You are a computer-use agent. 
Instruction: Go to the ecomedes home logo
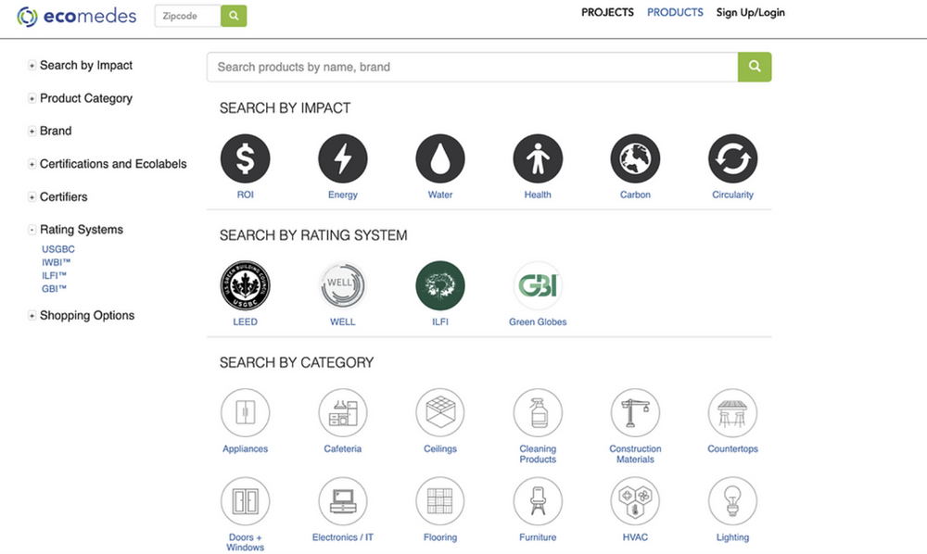click(x=76, y=16)
